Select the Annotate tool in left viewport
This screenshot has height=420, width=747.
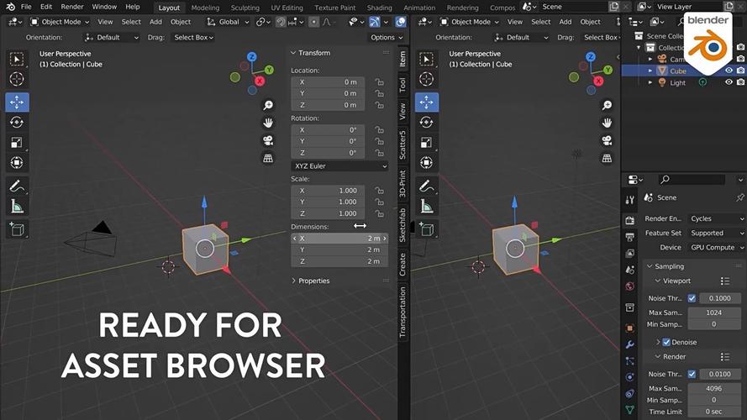(x=17, y=186)
